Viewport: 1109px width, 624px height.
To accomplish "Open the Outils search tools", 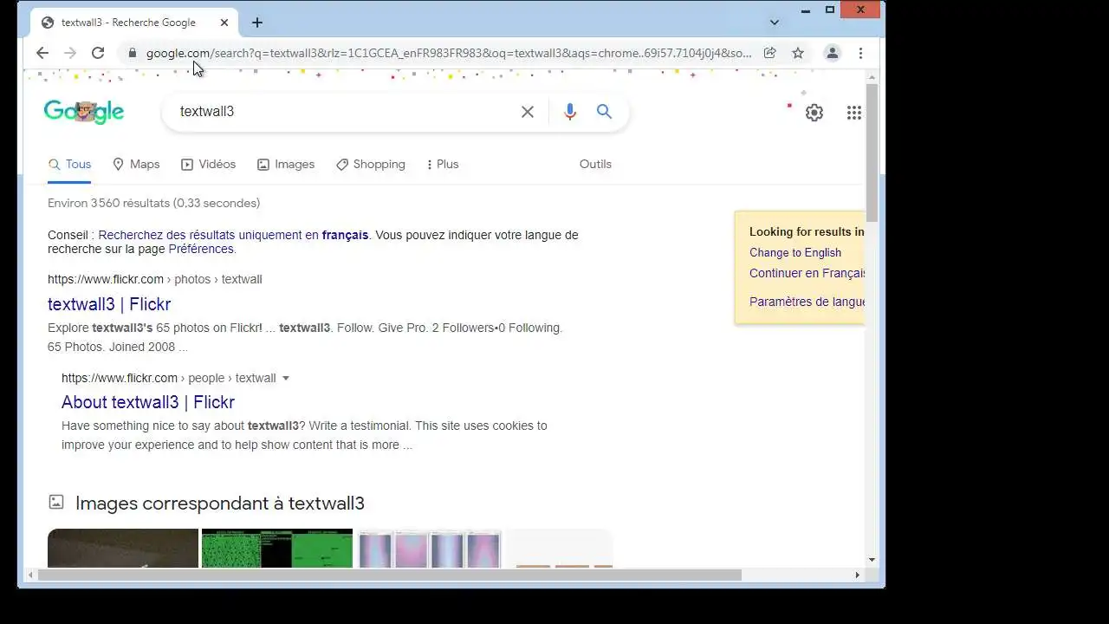I will pyautogui.click(x=595, y=164).
